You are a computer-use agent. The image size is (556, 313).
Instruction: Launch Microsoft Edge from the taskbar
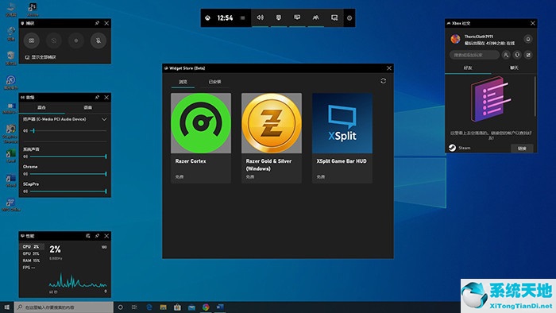pos(149,307)
